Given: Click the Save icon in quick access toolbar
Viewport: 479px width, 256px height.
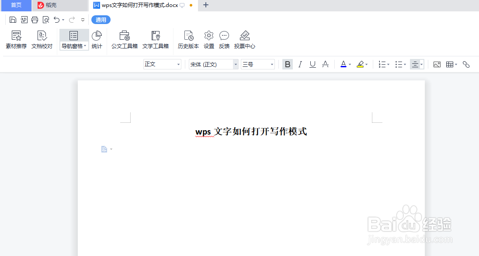Looking at the screenshot, I should click(x=13, y=20).
